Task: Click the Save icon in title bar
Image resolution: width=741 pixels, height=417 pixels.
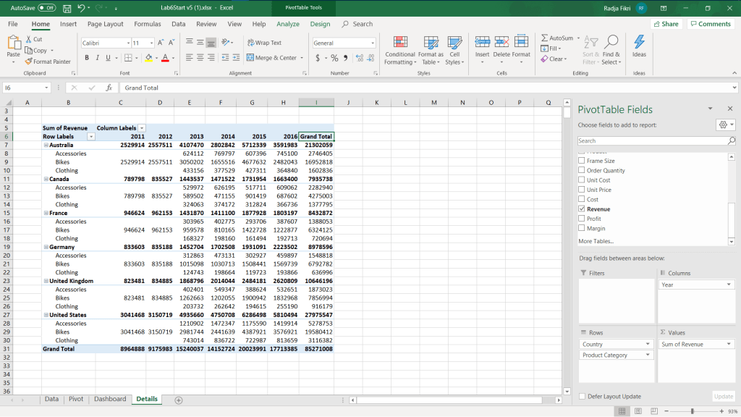Action: (67, 8)
